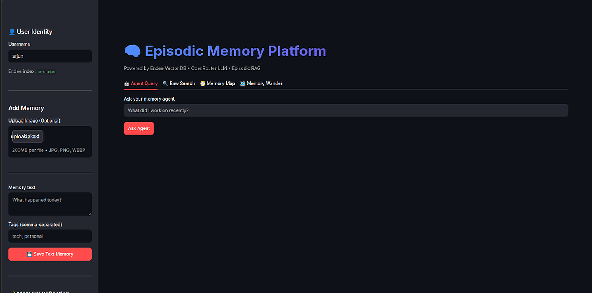
Task: Click the Memory text label
Action: 22,187
